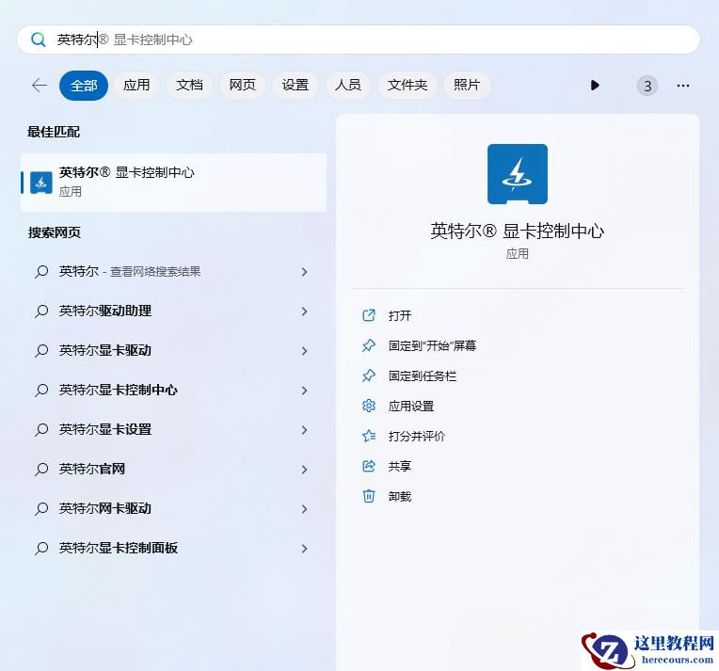Click the small Intel graphics app icon in best match
Screen dimensions: 719x671
(x=40, y=183)
